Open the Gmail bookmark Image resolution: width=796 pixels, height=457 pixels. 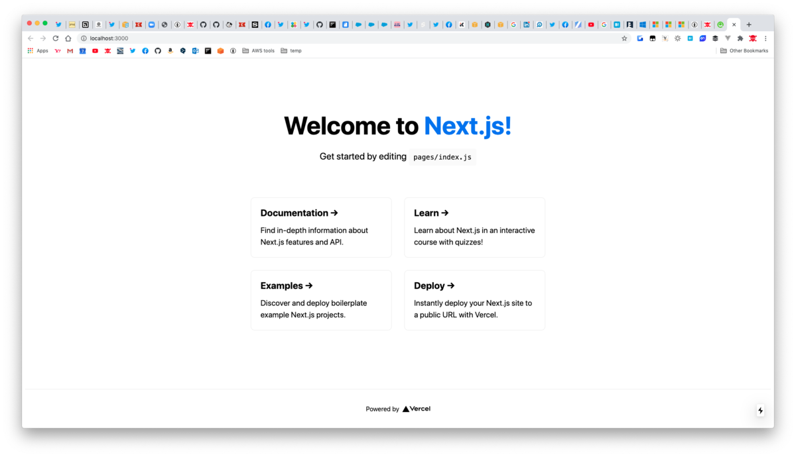[70, 50]
